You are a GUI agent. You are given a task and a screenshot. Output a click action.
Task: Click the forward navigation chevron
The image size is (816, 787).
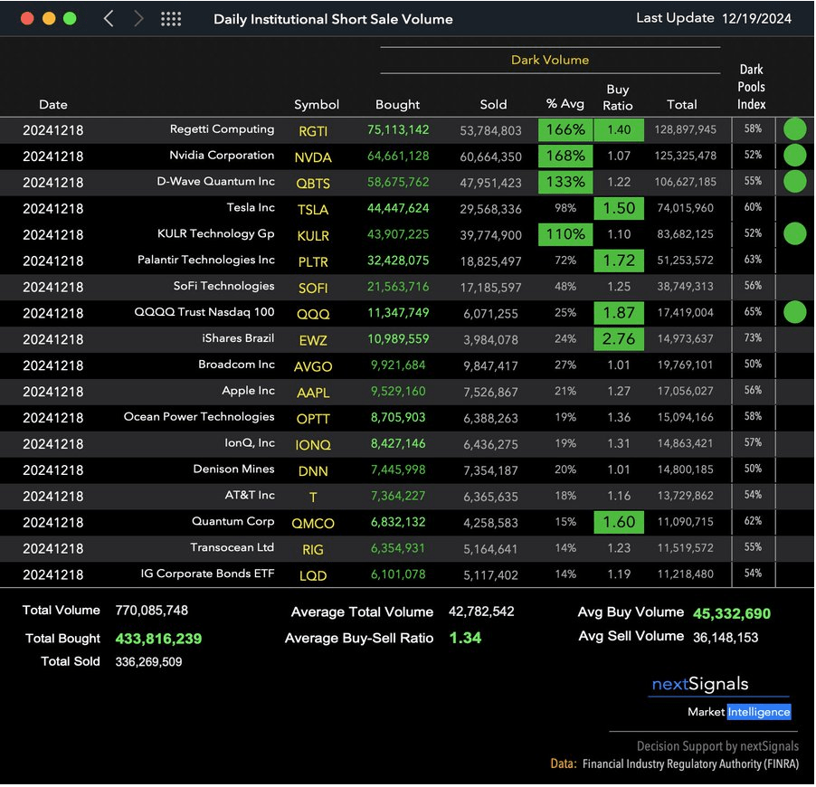coord(138,19)
